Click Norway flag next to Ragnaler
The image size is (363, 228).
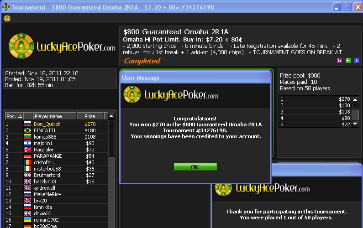tap(27, 150)
